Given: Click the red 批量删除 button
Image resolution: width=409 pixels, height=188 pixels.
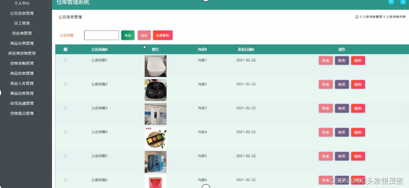Looking at the screenshot, I should (x=163, y=35).
